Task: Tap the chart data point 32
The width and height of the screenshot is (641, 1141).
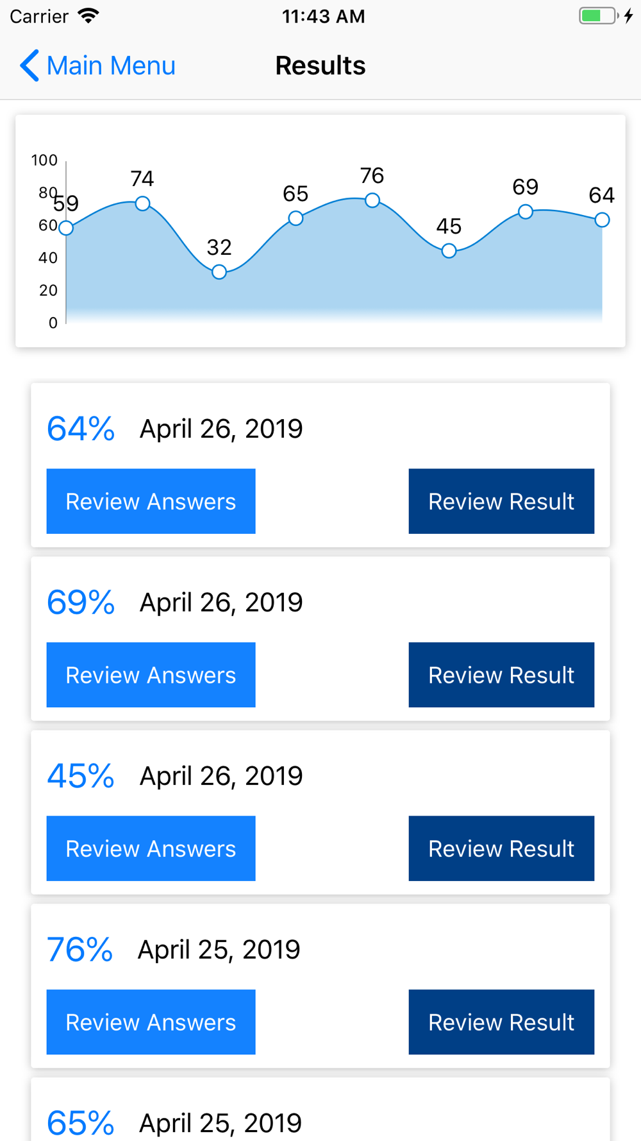Action: point(219,272)
